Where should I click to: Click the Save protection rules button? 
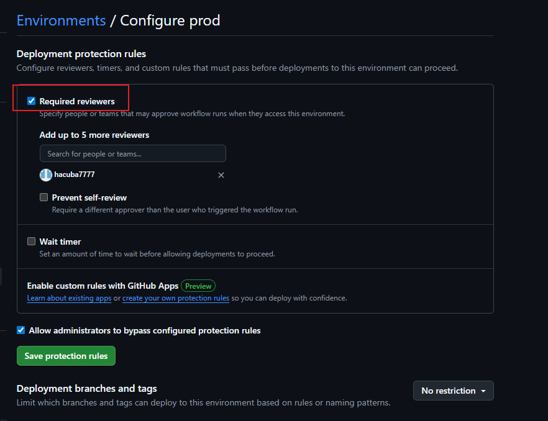pos(66,356)
